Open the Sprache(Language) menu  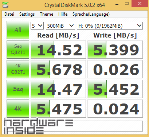coord(91,14)
